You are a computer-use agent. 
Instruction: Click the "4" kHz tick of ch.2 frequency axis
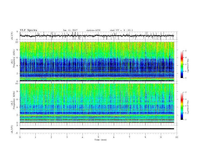pyautogui.click(x=18, y=107)
